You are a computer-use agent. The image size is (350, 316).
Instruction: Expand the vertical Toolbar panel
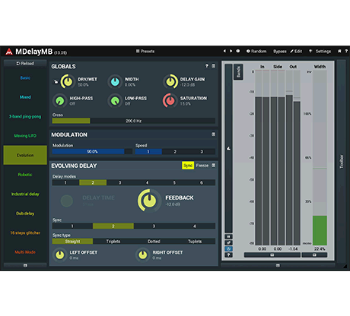(342, 162)
